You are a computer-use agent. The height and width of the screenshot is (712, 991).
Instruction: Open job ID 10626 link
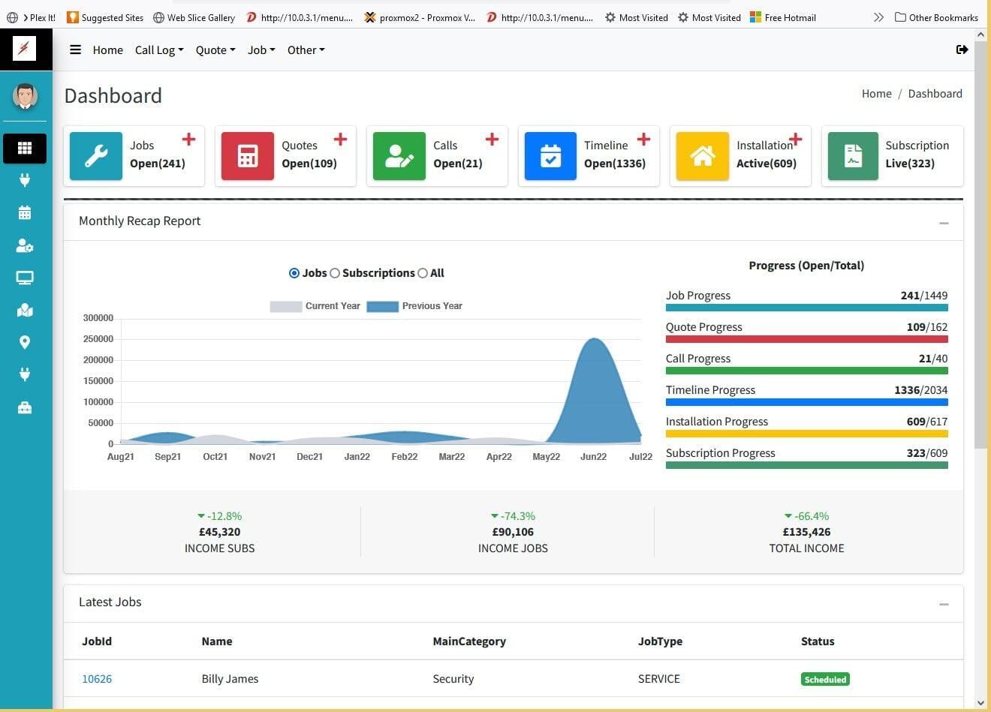tap(97, 679)
